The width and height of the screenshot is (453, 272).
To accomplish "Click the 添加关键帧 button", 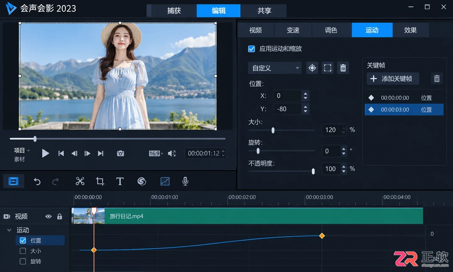I will tap(393, 79).
